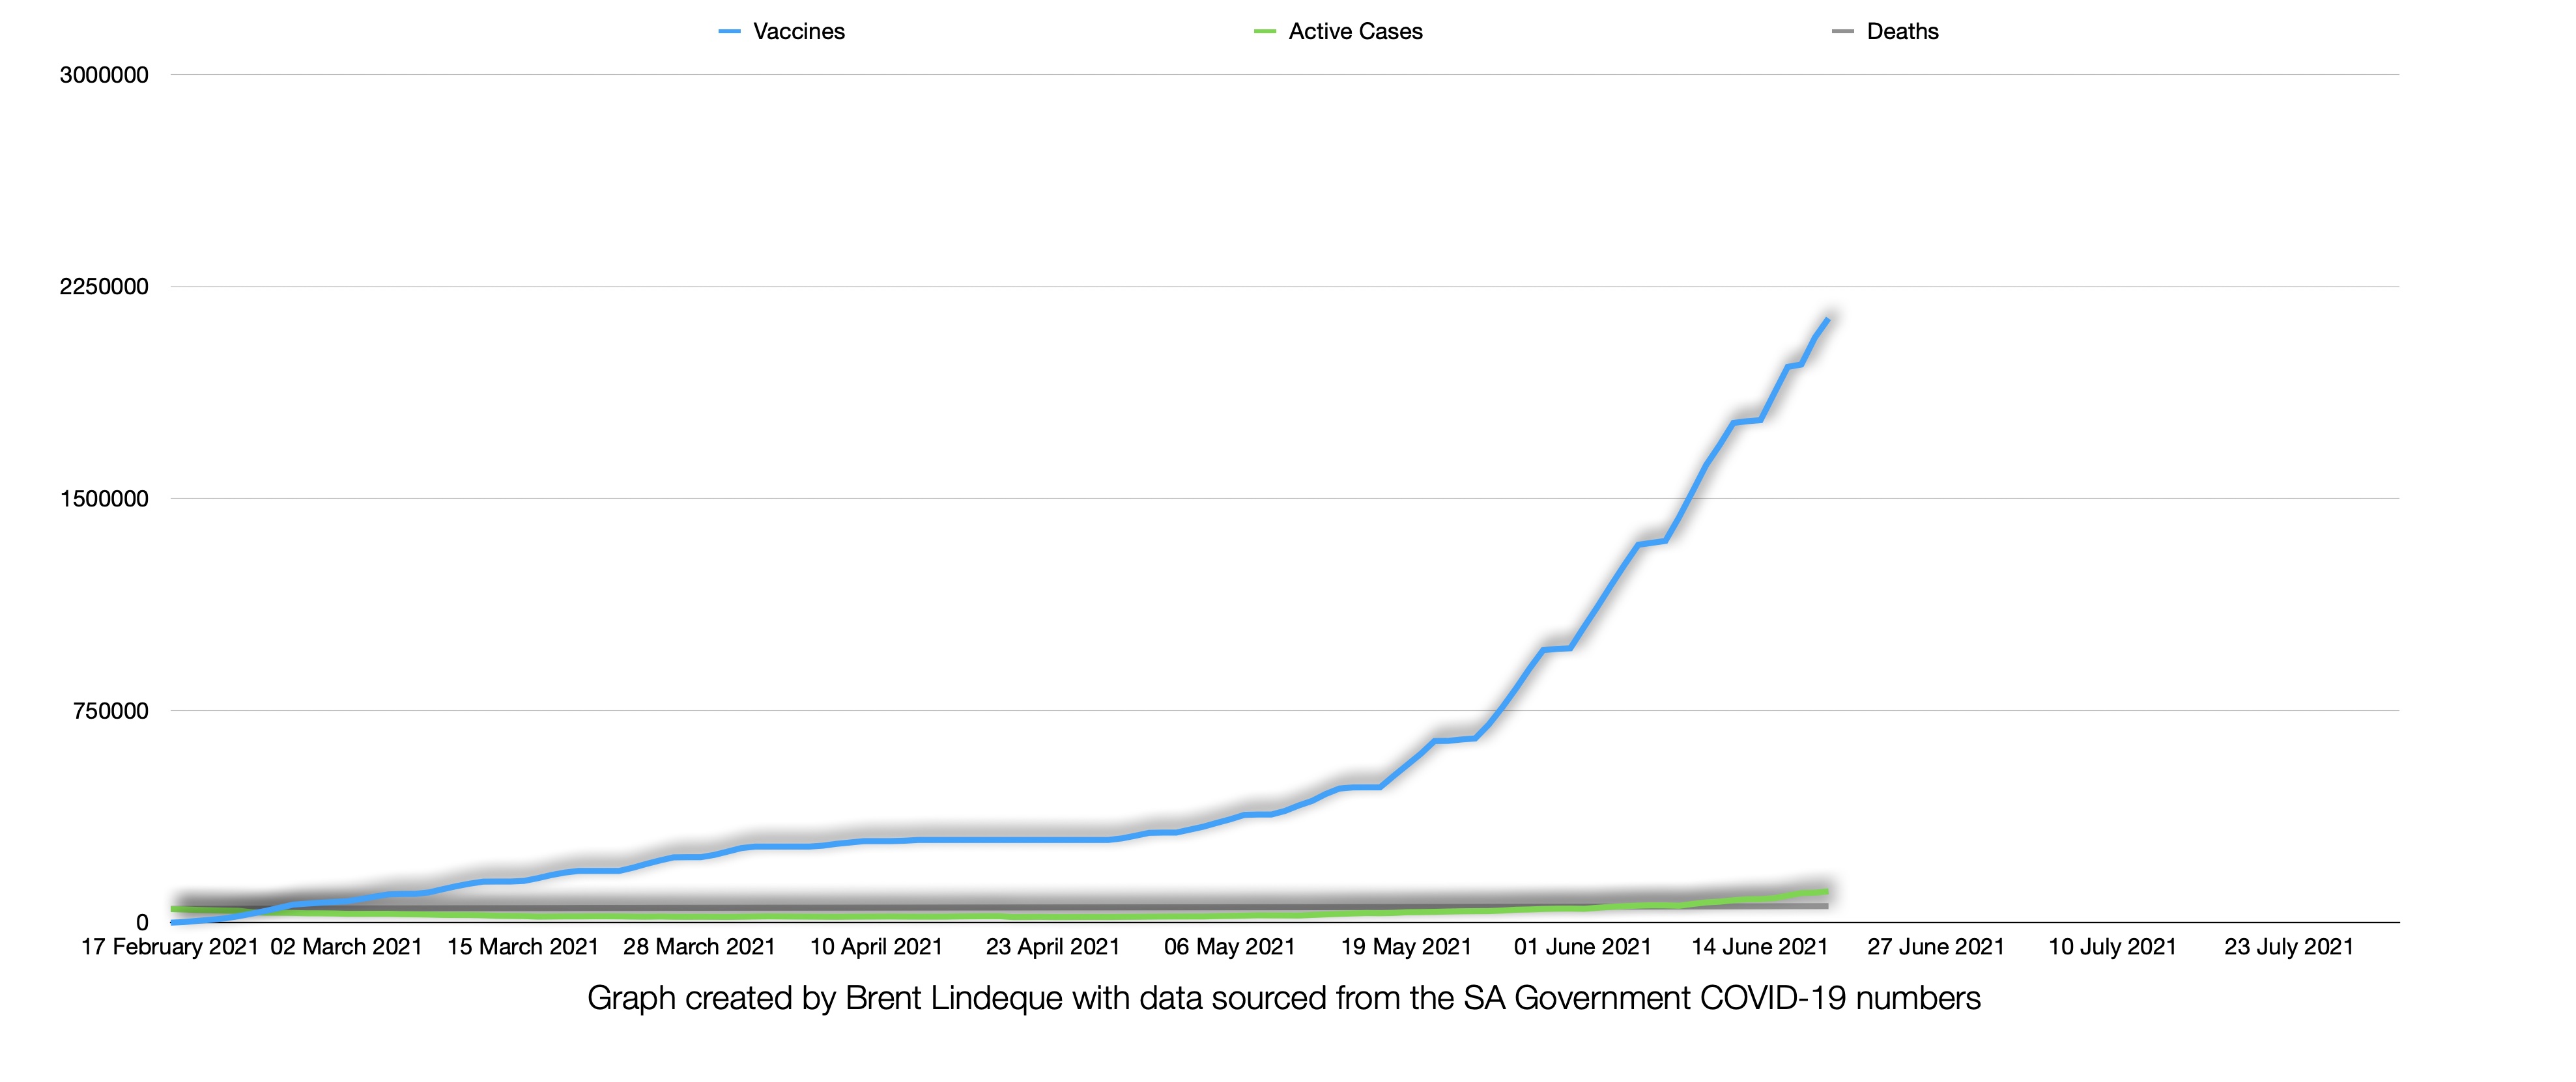Image resolution: width=2576 pixels, height=1082 pixels.
Task: Click the 02 March 2021 date label
Action: (x=346, y=946)
